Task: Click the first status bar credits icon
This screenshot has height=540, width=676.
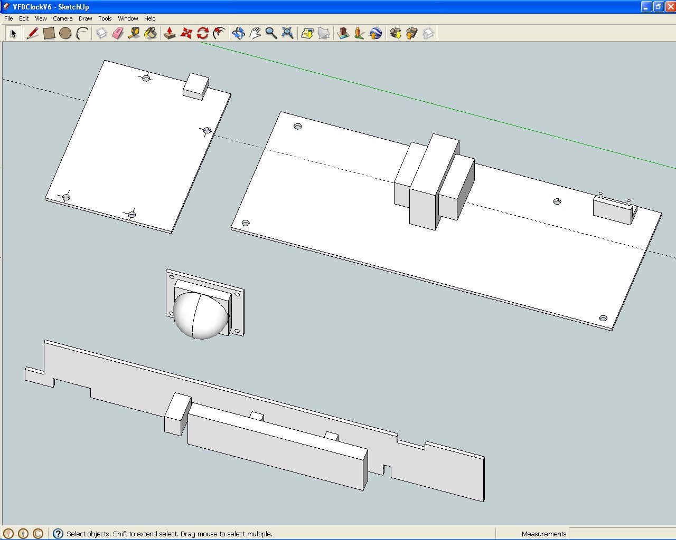Action: tap(8, 534)
